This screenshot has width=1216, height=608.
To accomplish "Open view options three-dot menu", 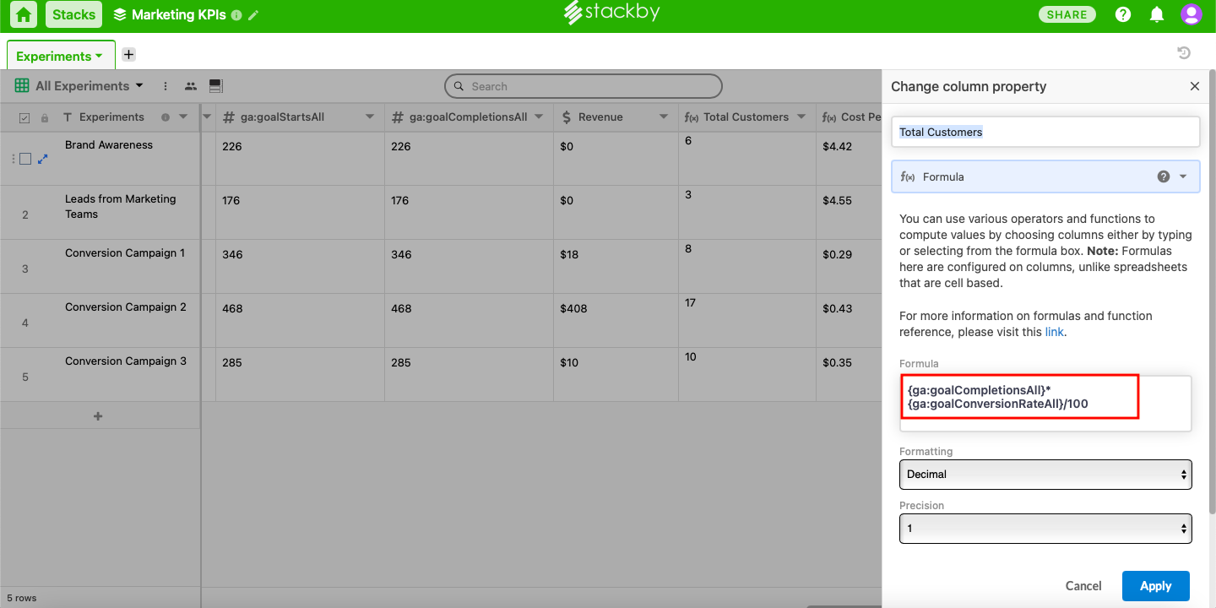I will pos(166,86).
